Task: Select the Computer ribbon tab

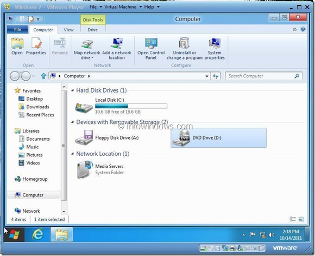Action: coord(43,30)
